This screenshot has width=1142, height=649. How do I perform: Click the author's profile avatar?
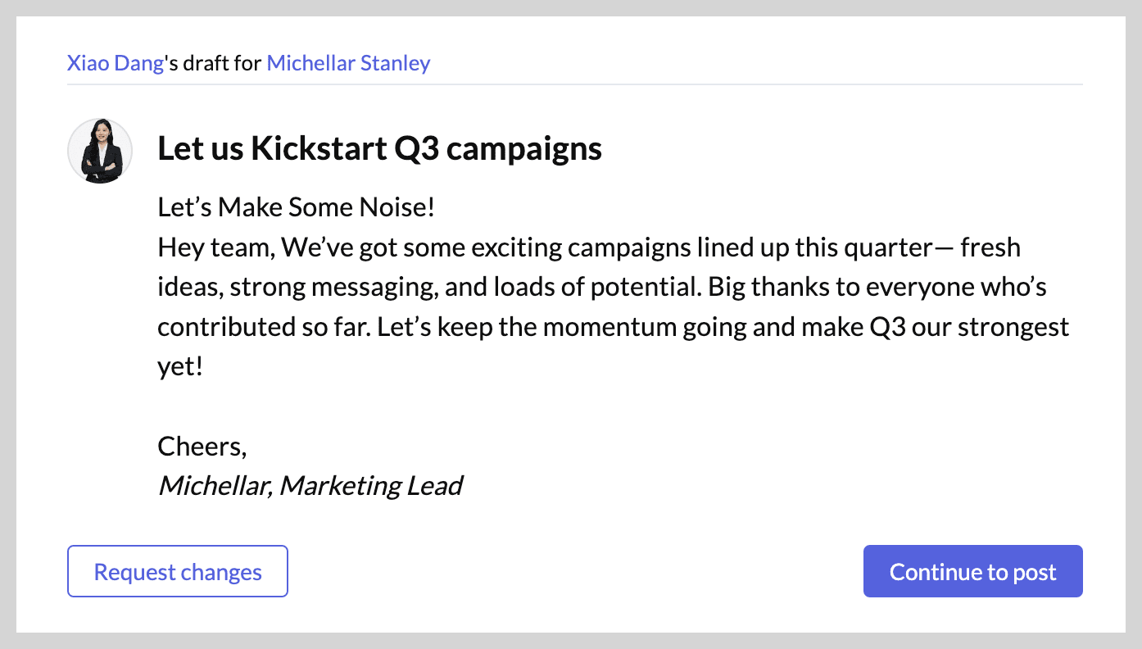[100, 151]
